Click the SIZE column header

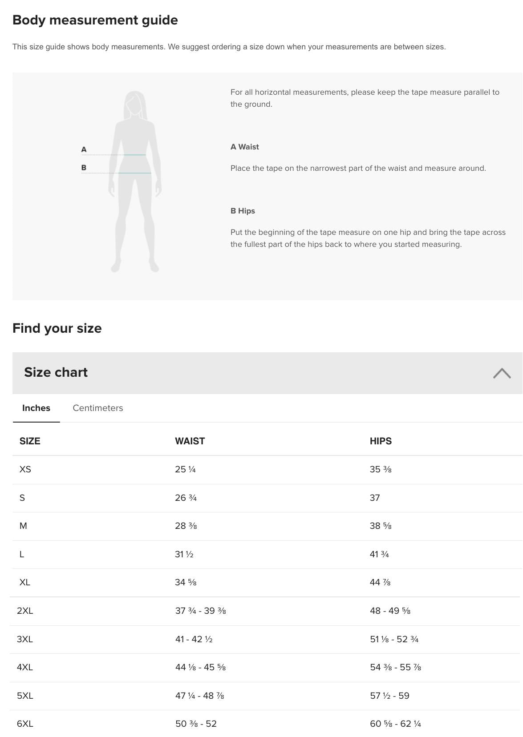click(x=29, y=441)
